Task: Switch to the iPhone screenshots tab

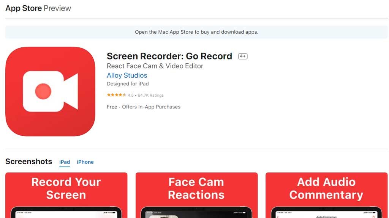Action: point(85,162)
